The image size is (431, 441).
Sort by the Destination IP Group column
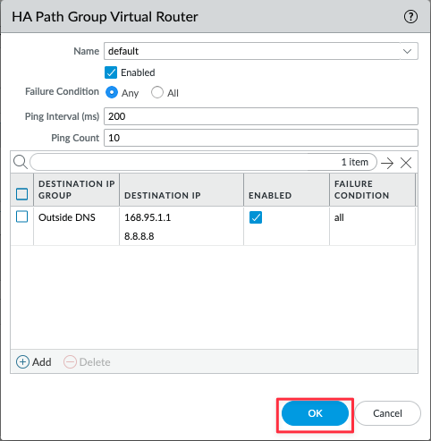[76, 190]
